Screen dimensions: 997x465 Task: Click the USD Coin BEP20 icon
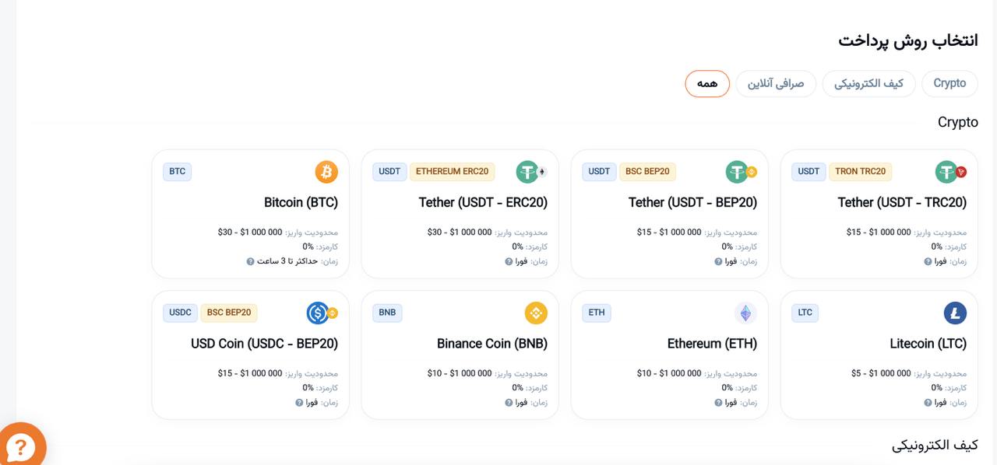coord(319,313)
